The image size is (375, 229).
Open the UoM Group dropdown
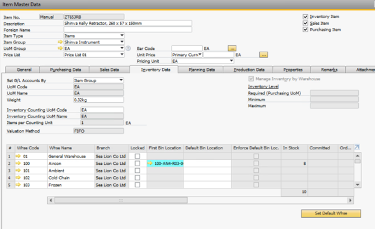click(122, 49)
